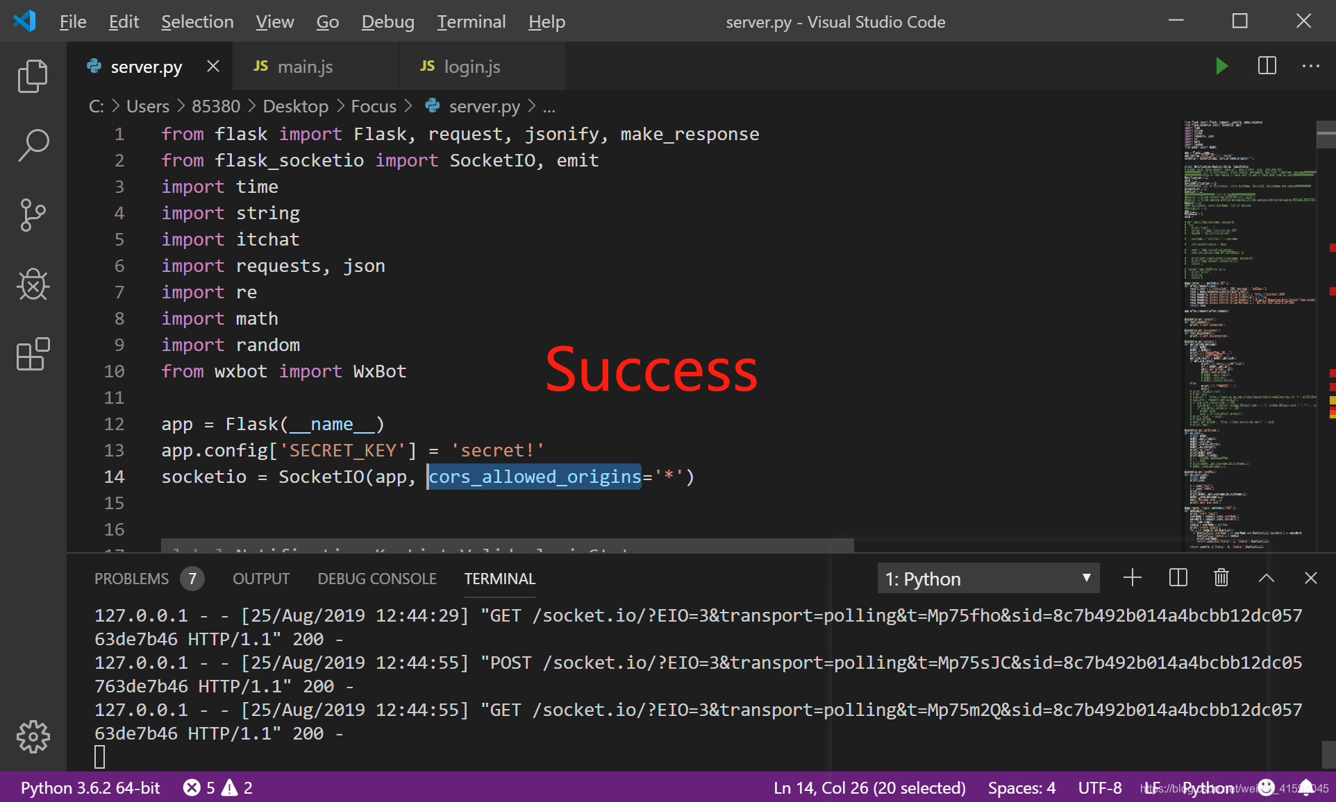Switch to the DEBUG CONSOLE panel tab

tap(377, 578)
